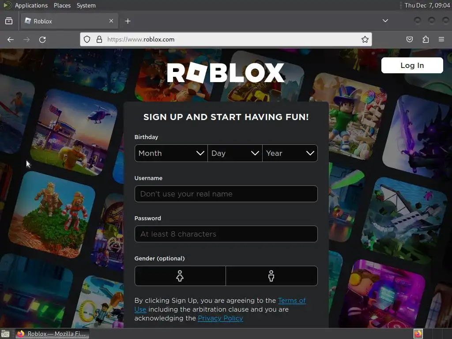Screen dimensions: 452x339
Task: Open the Firefox extensions puzzle icon
Action: 426,39
